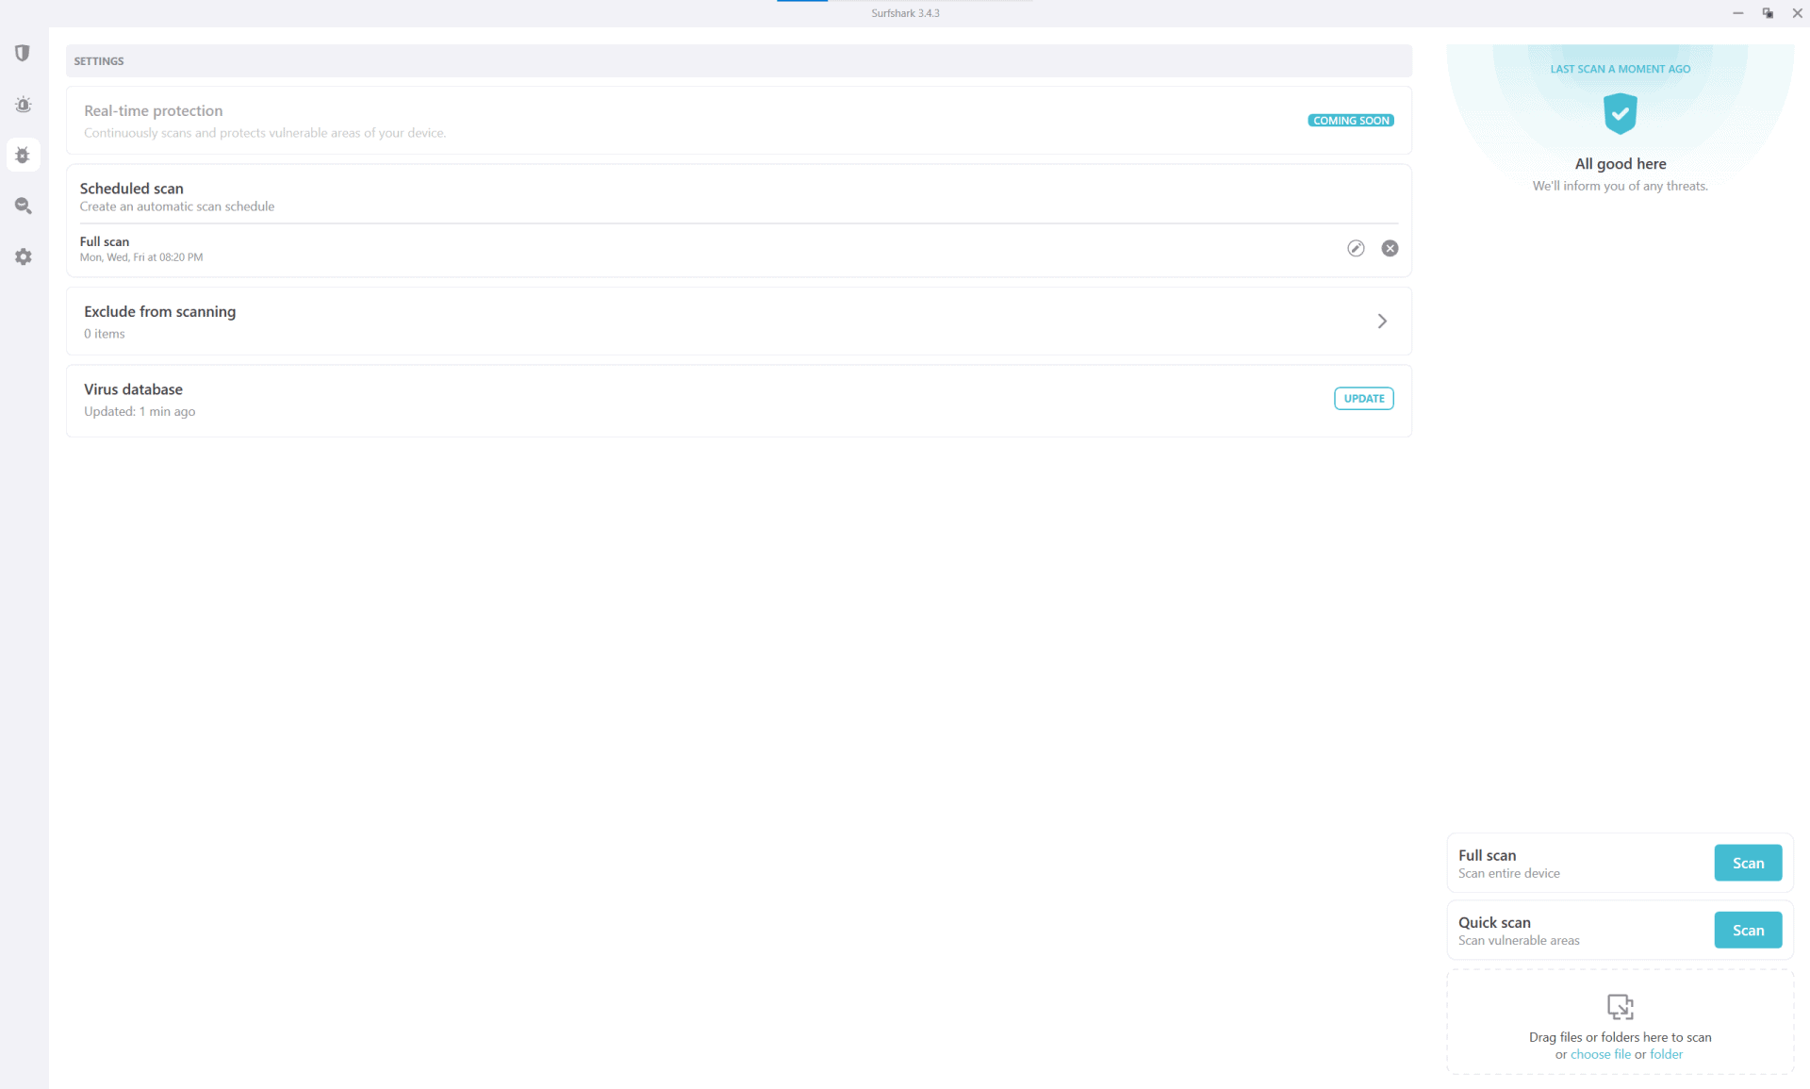Open the Alert siren sidebar icon
Viewport: 1810px width, 1089px height.
point(23,105)
